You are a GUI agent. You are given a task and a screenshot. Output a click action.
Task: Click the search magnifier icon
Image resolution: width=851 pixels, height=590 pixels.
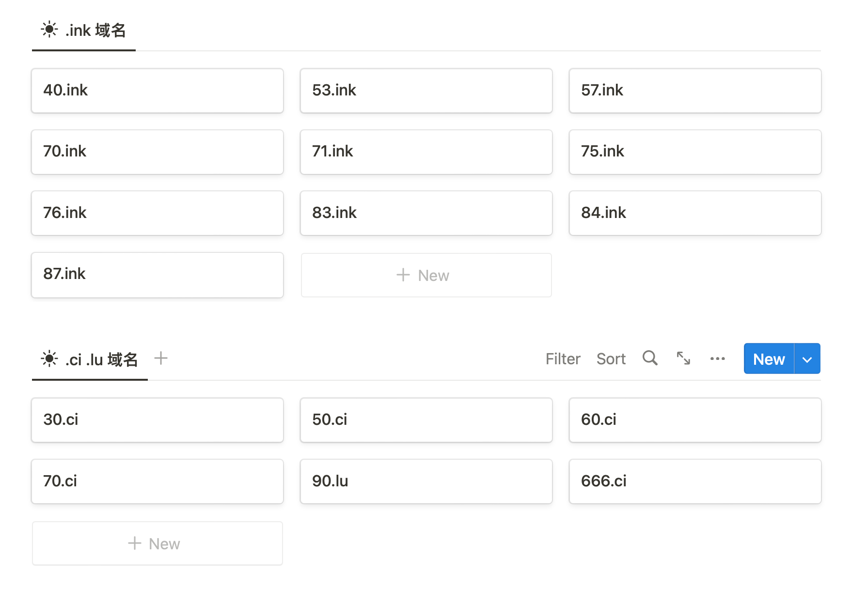point(650,358)
